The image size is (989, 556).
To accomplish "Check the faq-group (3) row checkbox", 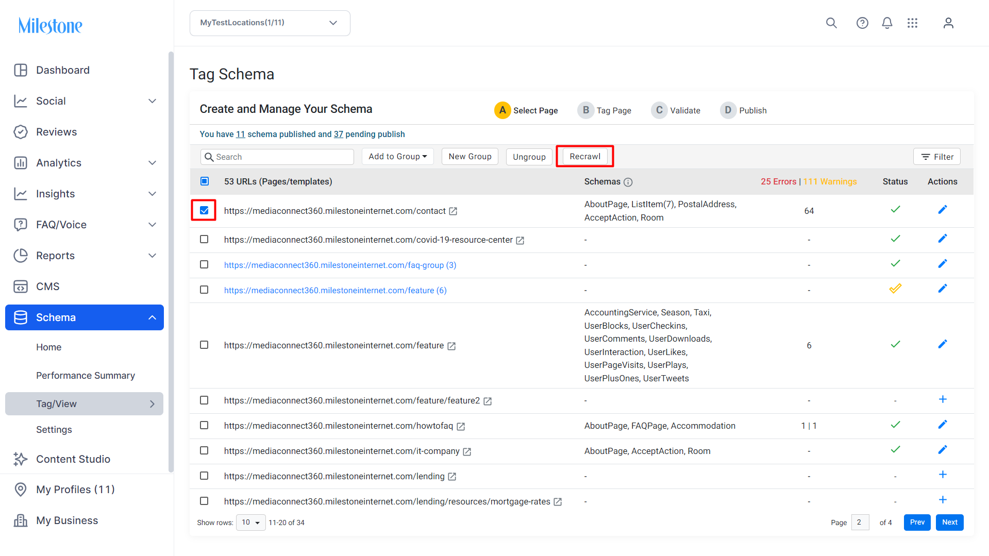I will click(x=204, y=265).
